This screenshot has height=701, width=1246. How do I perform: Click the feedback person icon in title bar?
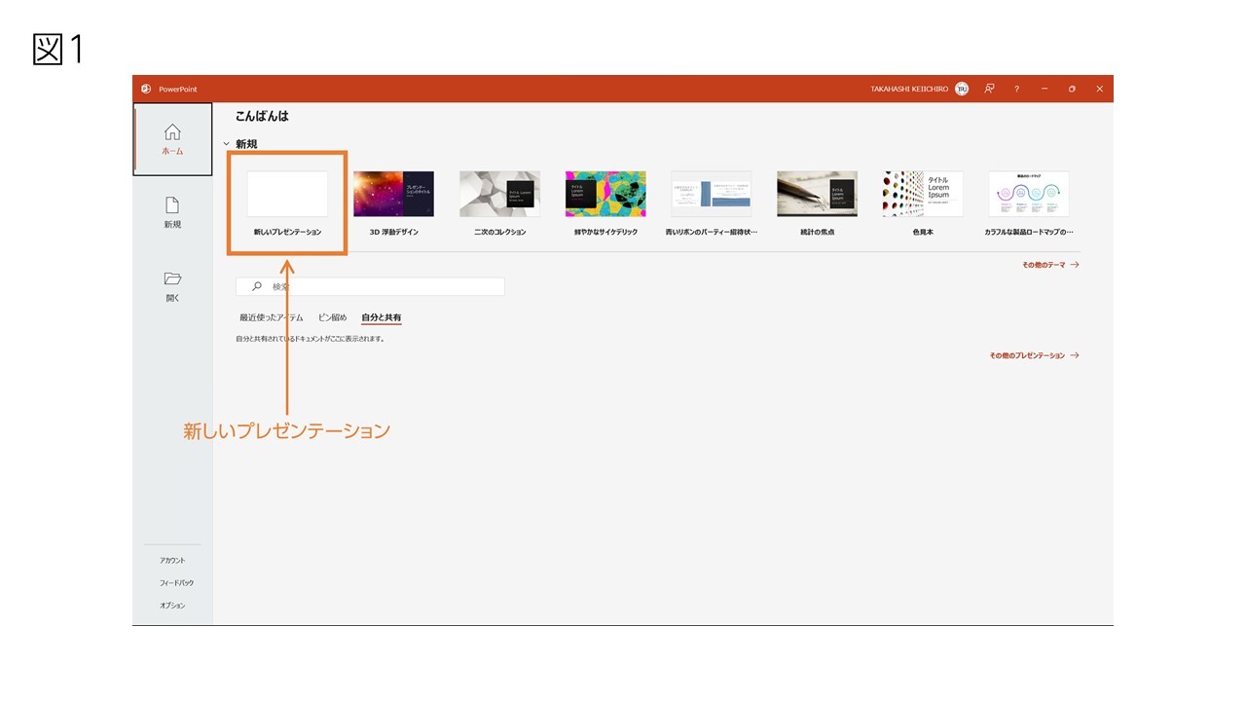[989, 89]
